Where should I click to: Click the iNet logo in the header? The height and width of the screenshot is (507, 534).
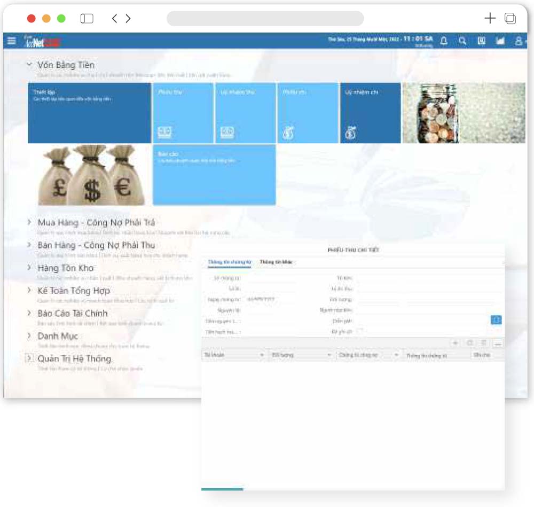click(x=43, y=41)
